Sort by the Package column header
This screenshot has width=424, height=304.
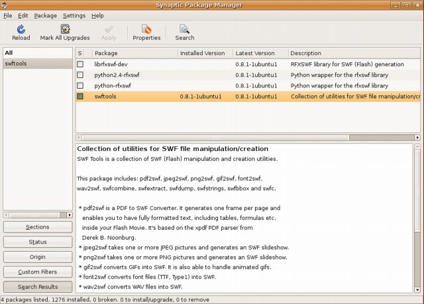click(134, 53)
